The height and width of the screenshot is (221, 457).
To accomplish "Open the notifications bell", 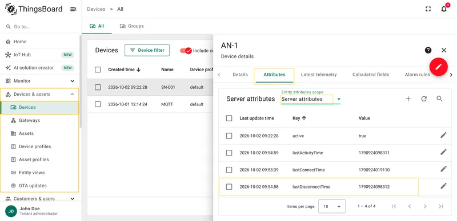I will coord(444,9).
